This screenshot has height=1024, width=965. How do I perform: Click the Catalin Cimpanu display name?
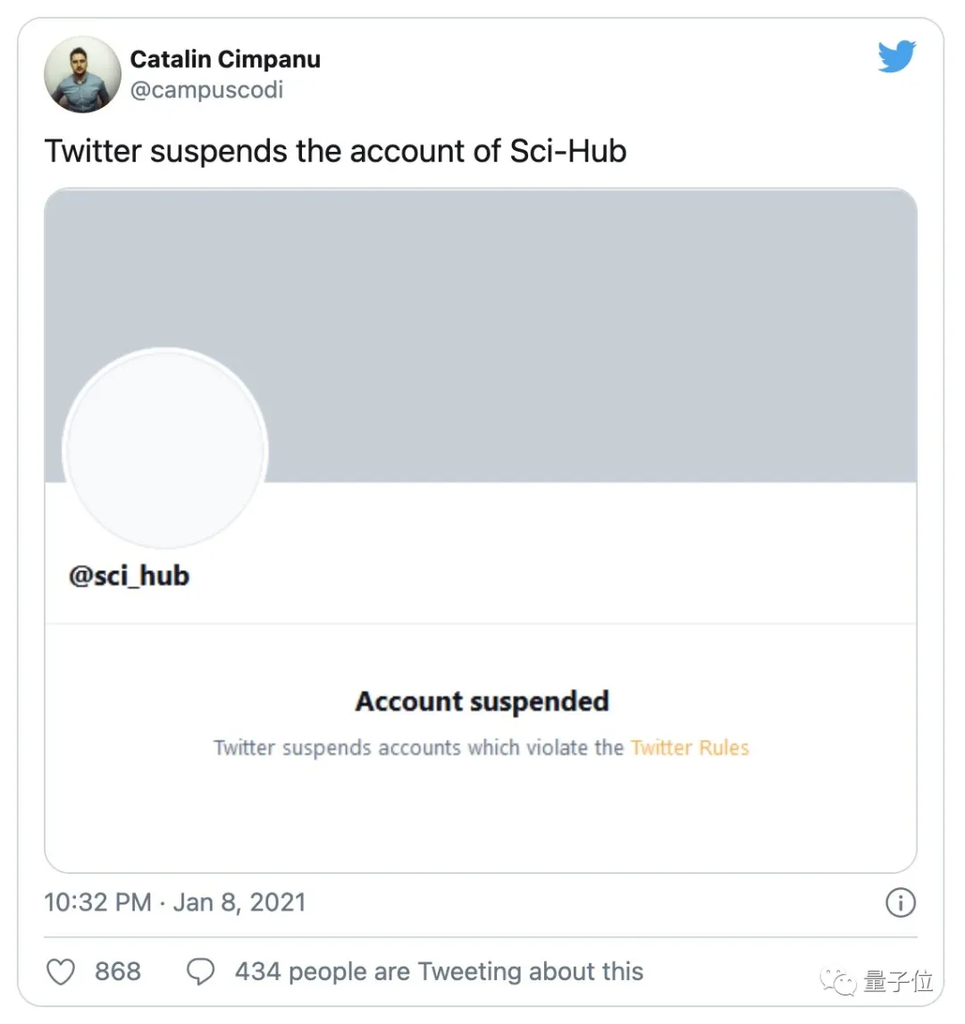(x=225, y=59)
